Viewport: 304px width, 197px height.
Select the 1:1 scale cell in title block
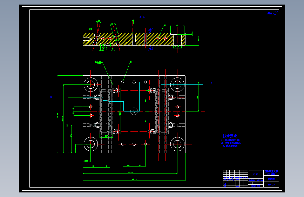click(262, 183)
